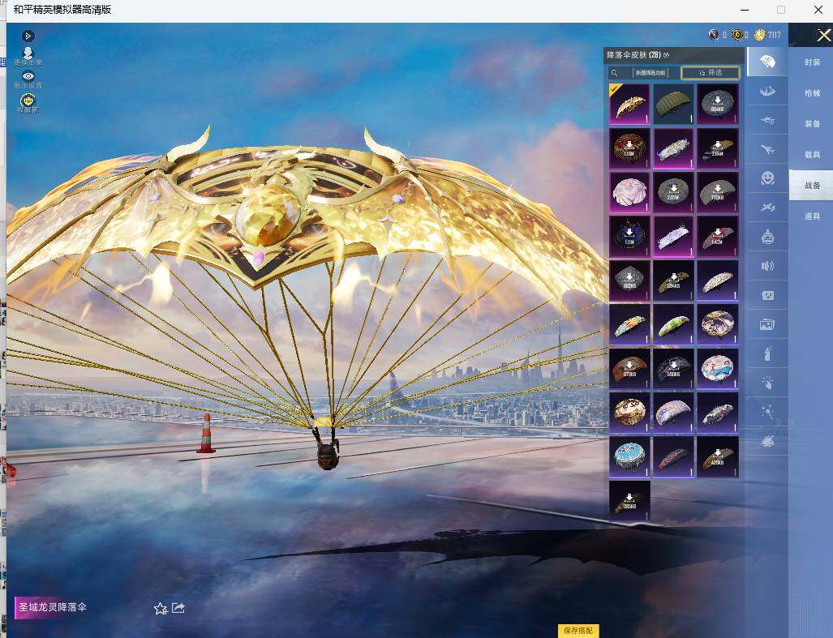This screenshot has height=638, width=833.
Task: Select the parachute skin category icon
Action: [767, 62]
